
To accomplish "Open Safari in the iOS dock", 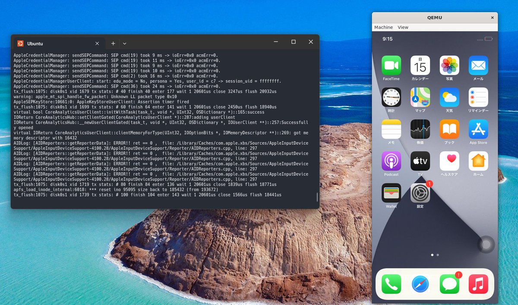I will 420,284.
